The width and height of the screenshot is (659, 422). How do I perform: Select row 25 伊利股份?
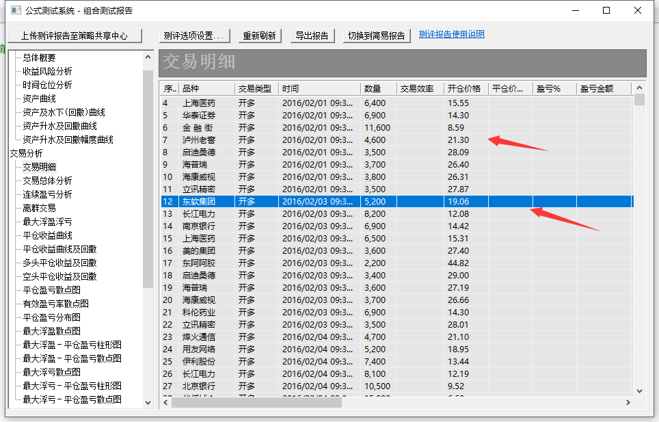pos(397,362)
